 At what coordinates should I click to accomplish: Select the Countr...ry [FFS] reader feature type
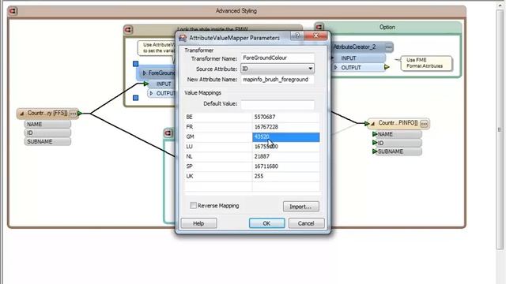coord(47,114)
